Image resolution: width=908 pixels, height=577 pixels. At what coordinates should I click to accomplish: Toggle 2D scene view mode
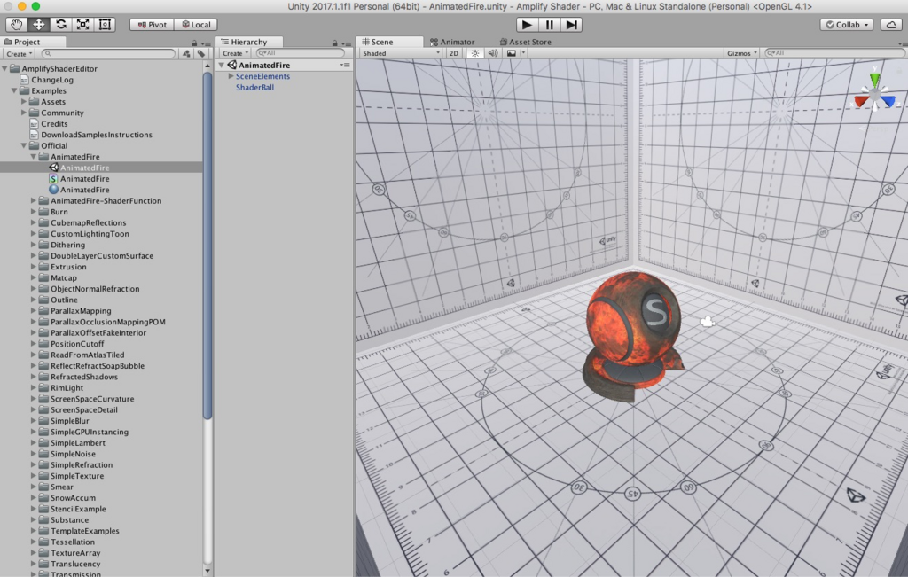click(453, 52)
